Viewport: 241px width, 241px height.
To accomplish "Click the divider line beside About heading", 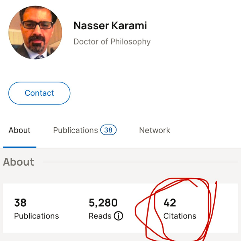I will point(141,162).
